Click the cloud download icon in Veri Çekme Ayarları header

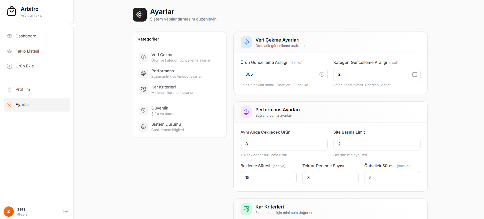(x=246, y=42)
